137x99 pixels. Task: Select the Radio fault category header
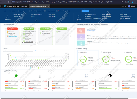12,29
